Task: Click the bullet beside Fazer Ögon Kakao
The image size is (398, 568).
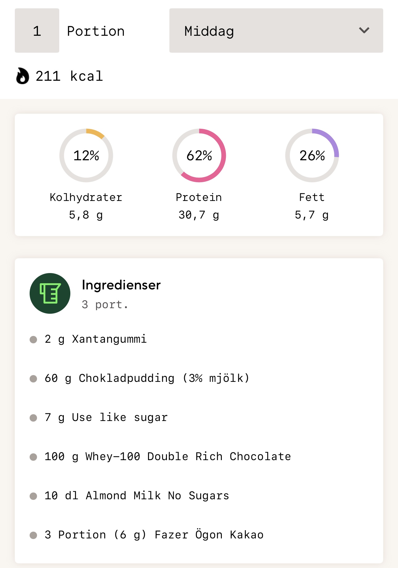Action: click(x=33, y=535)
